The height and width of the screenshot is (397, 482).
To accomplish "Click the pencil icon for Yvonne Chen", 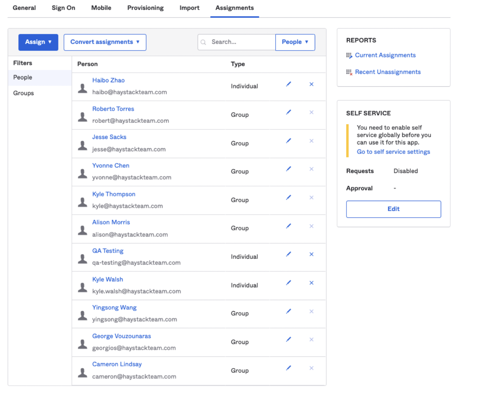I will [288, 169].
